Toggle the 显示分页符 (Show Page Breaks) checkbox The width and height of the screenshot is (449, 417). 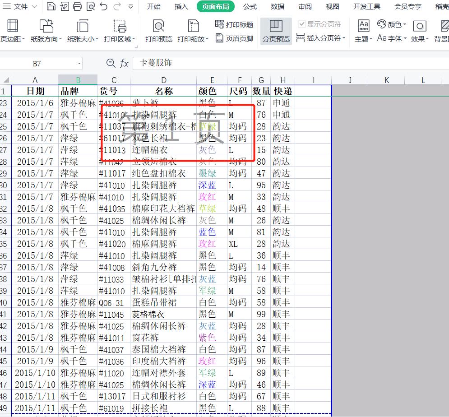(x=301, y=23)
